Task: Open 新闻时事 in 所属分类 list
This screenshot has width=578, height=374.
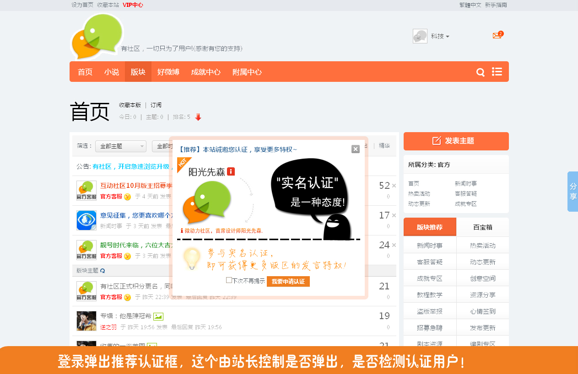Action: click(x=466, y=183)
